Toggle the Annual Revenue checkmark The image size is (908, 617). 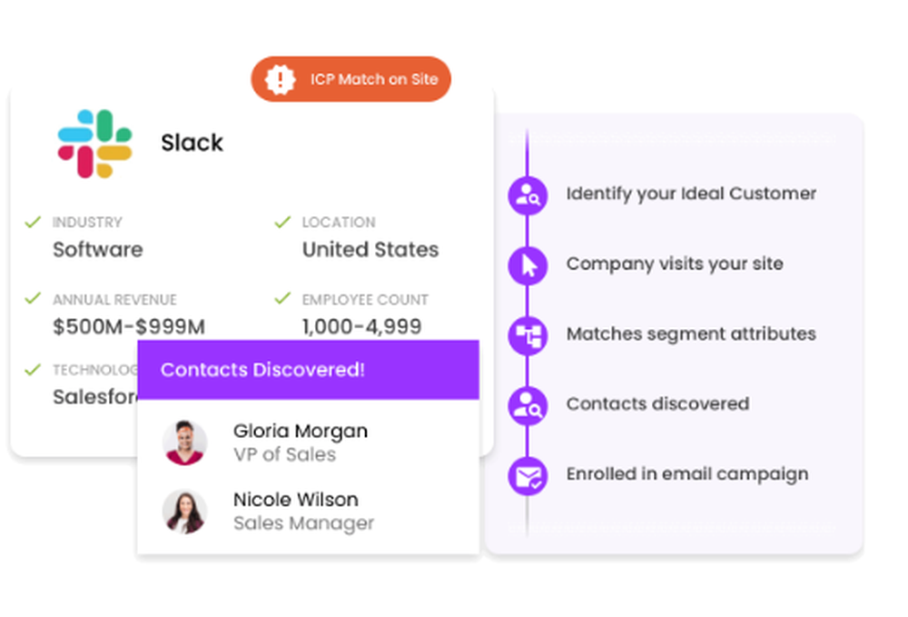point(33,298)
